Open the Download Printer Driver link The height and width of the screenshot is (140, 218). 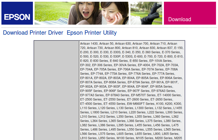click(33, 33)
